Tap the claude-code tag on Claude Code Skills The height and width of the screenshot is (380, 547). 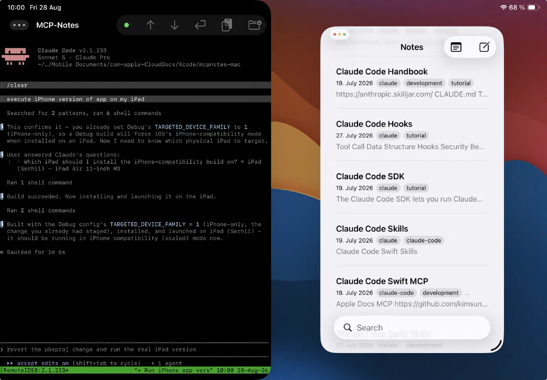424,240
